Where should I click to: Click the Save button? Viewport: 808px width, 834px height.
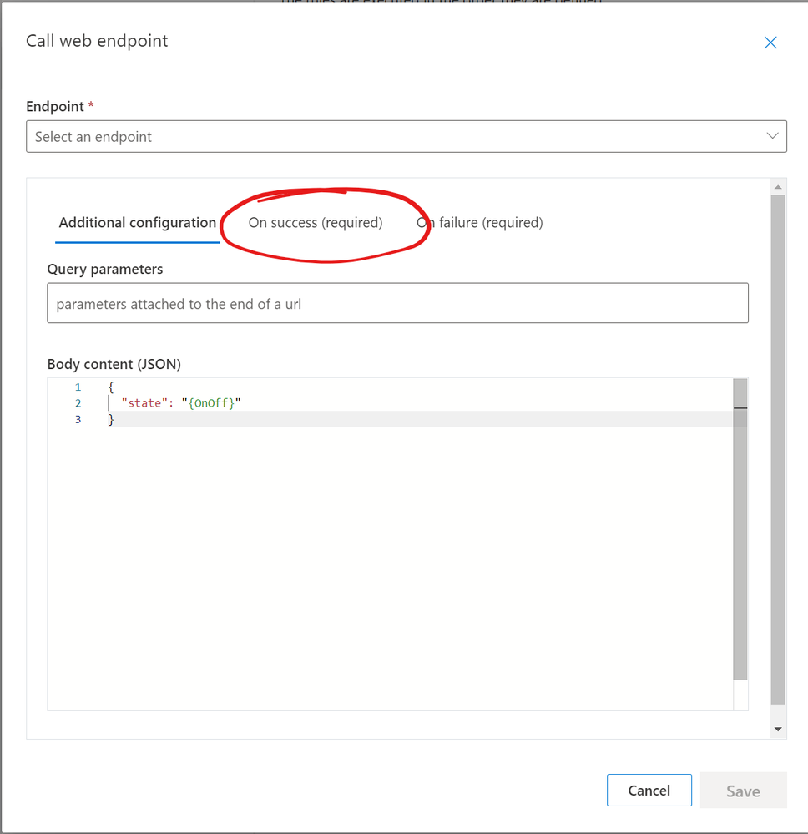point(743,791)
